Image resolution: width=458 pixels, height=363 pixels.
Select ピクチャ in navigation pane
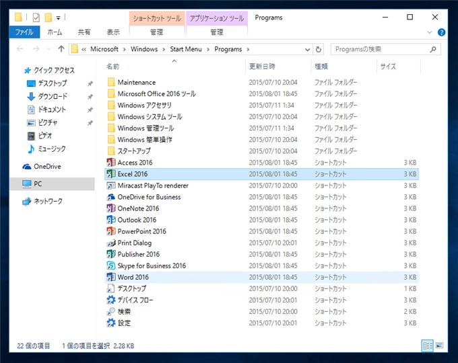click(x=48, y=122)
